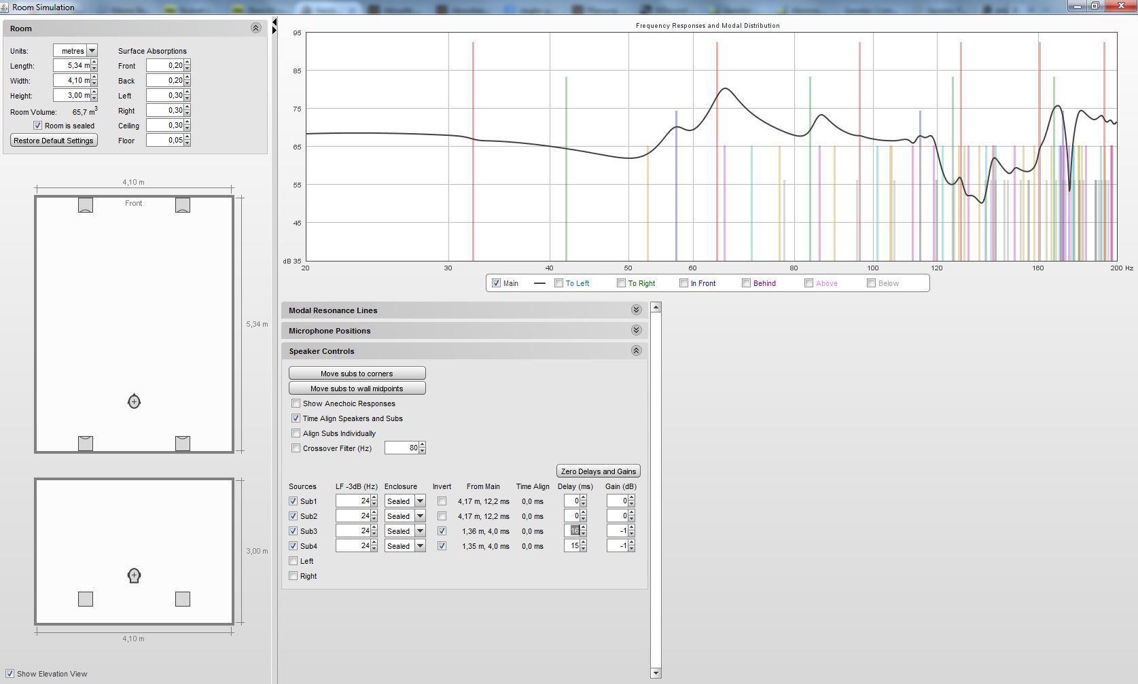Click the microphone icon in elevation view
The width and height of the screenshot is (1138, 684).
(x=134, y=576)
